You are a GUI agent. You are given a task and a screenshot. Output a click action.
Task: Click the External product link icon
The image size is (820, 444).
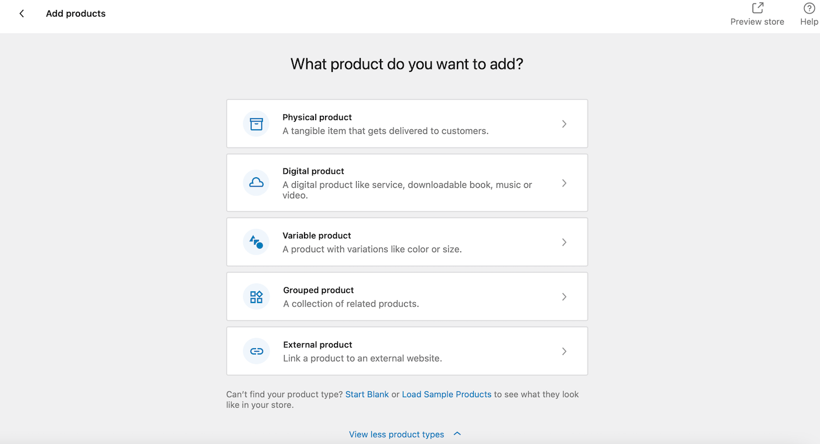click(256, 351)
